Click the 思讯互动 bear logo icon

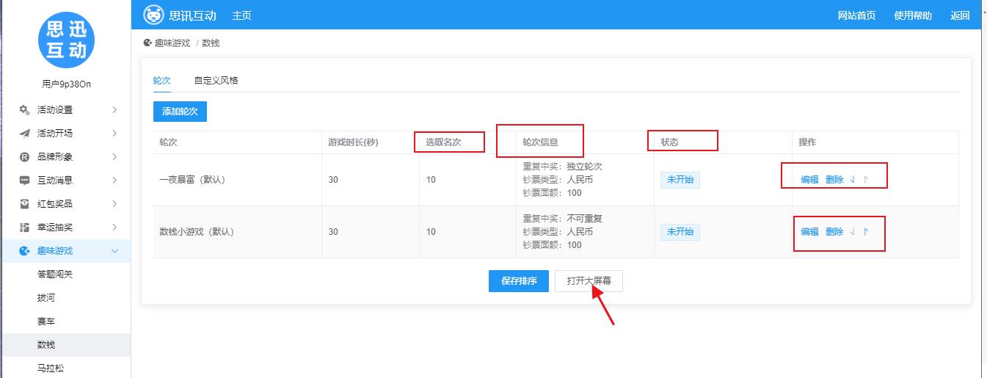pos(153,15)
